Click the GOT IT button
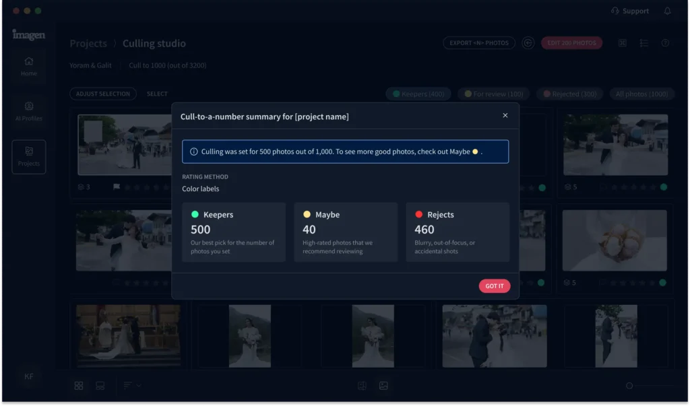Image resolution: width=690 pixels, height=406 pixels. (x=495, y=286)
